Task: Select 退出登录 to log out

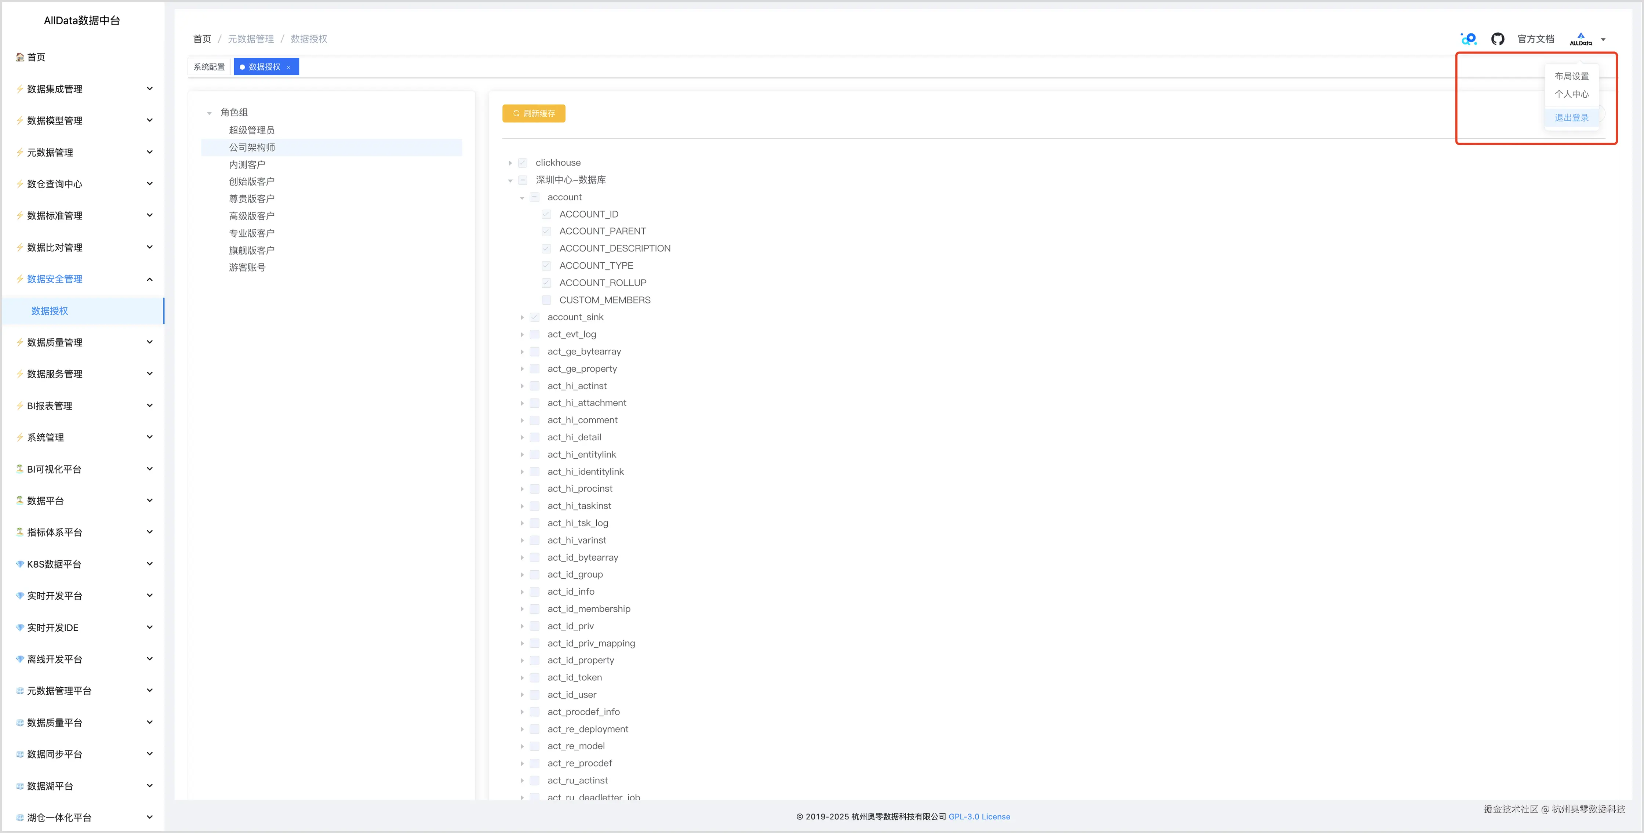Action: [1571, 117]
